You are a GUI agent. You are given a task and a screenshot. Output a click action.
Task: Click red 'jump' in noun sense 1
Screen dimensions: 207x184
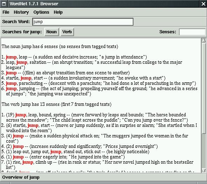pos(11,57)
